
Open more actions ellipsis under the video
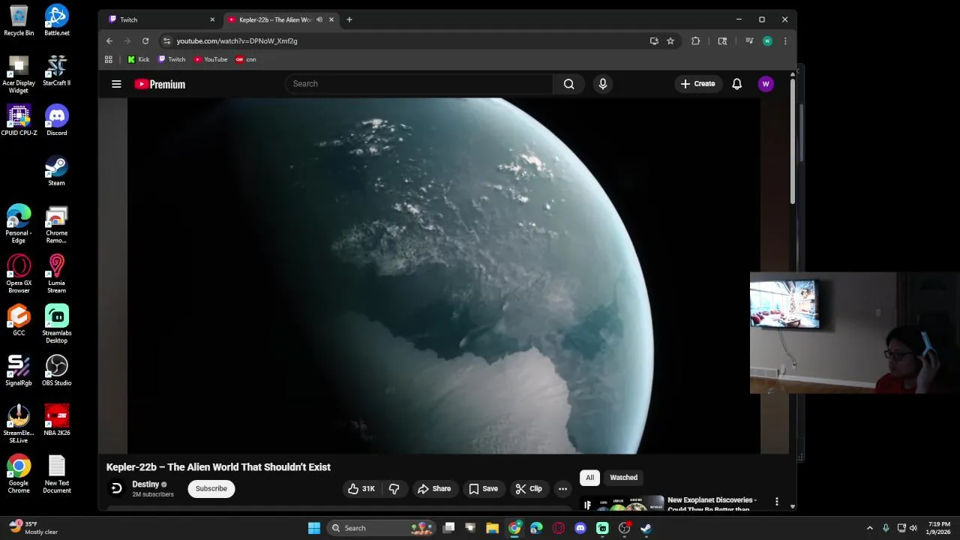click(x=562, y=488)
